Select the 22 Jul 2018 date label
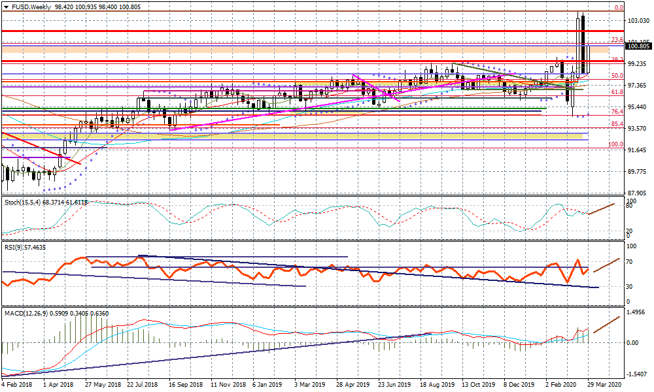Image resolution: width=654 pixels, height=392 pixels. tap(143, 385)
